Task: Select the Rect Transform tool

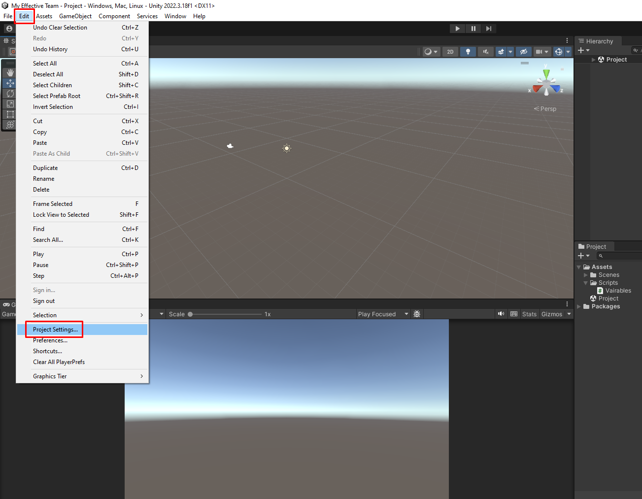Action: tap(10, 114)
